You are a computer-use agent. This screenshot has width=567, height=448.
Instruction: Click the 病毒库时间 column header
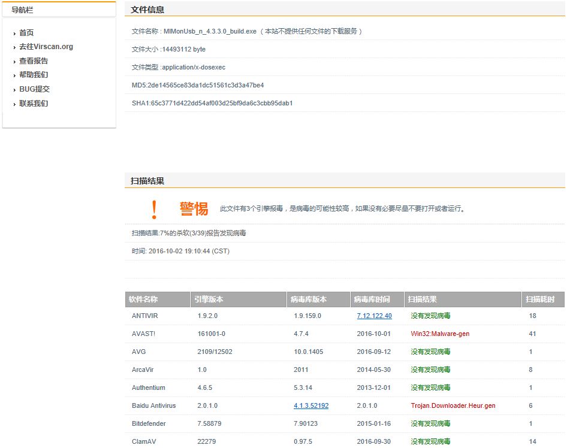(x=372, y=299)
